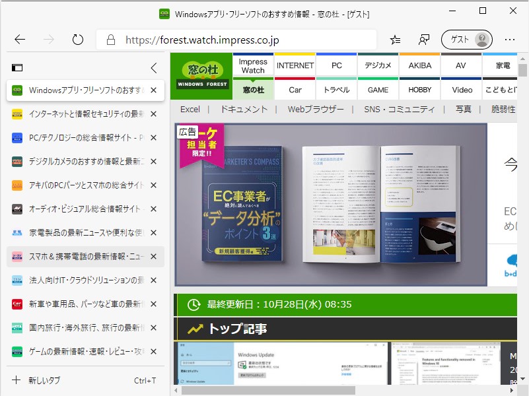Open the Excel link in the sub-navigation
Screen dimensions: 529x396
190,109
